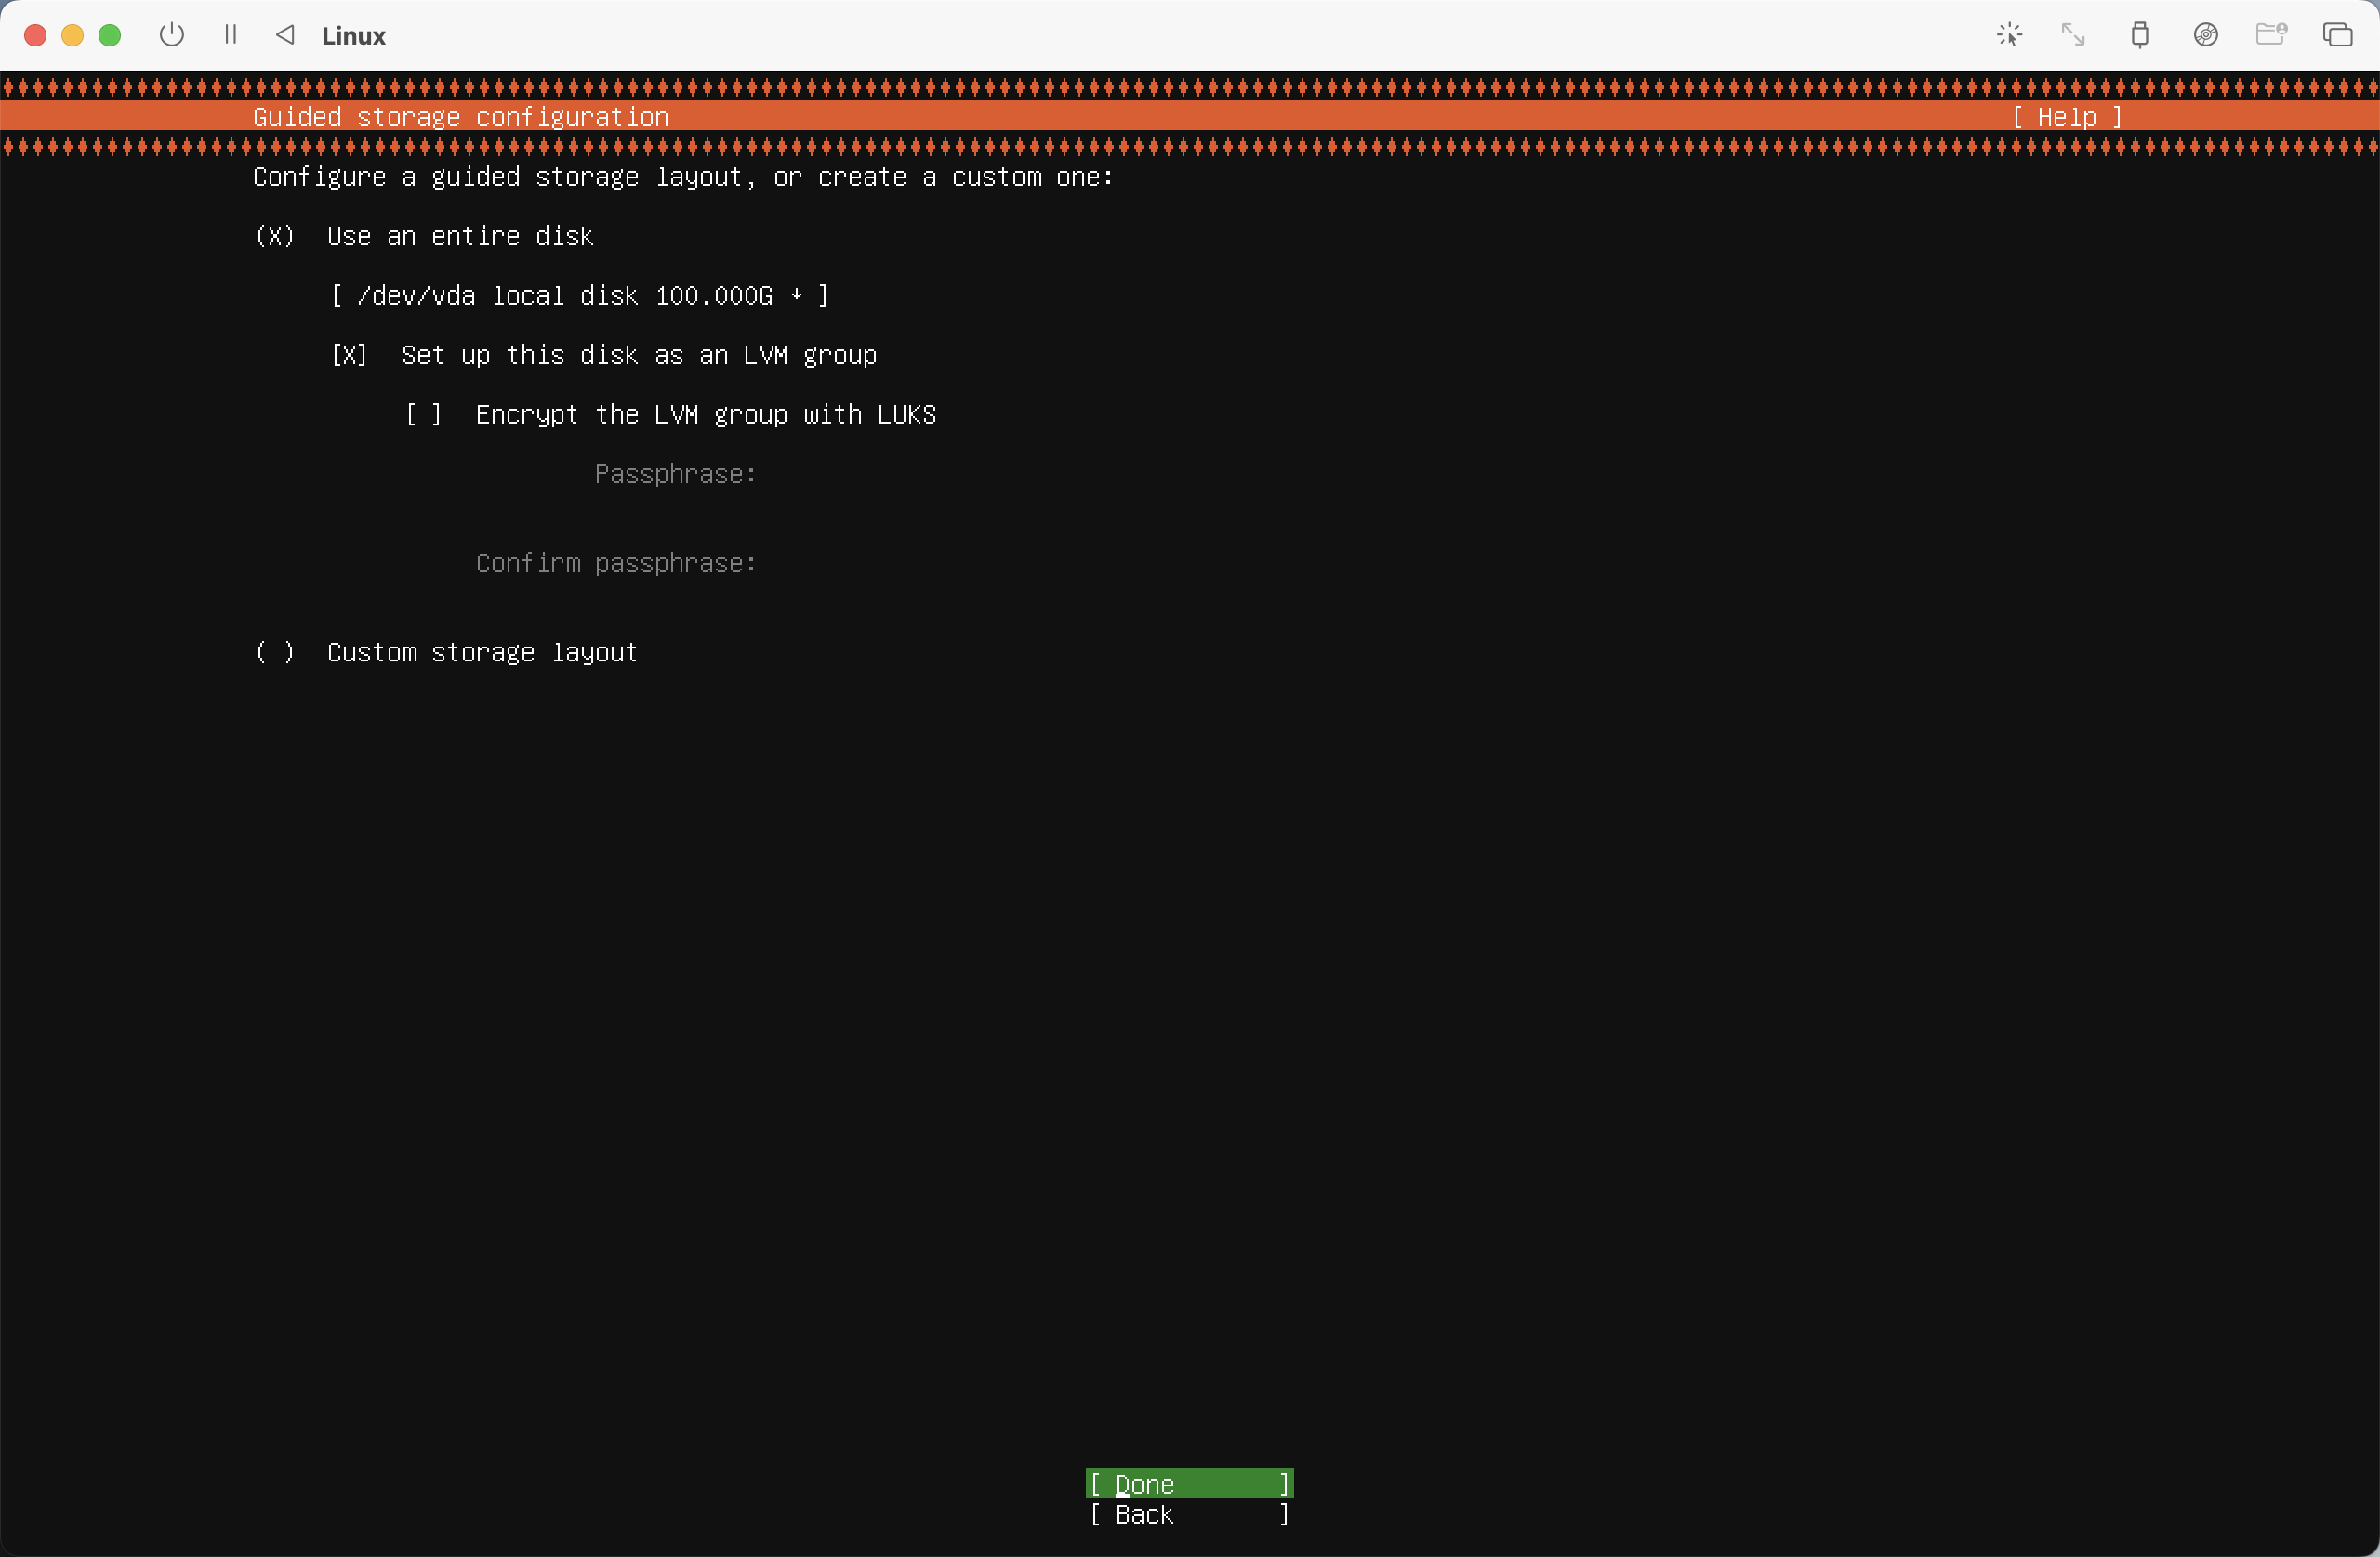Select the Use an entire disk radio option
The width and height of the screenshot is (2380, 1557).
click(x=275, y=237)
